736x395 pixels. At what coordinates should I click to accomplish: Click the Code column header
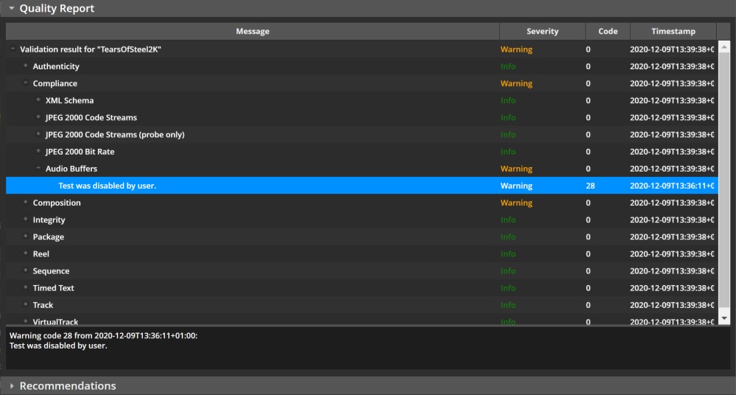tap(608, 31)
